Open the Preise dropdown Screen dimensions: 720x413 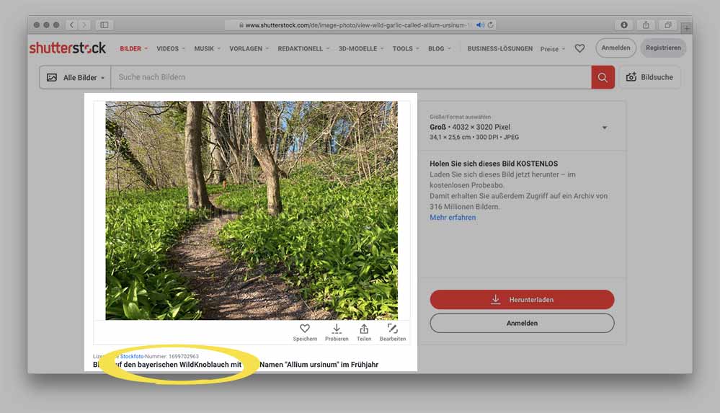pyautogui.click(x=551, y=49)
